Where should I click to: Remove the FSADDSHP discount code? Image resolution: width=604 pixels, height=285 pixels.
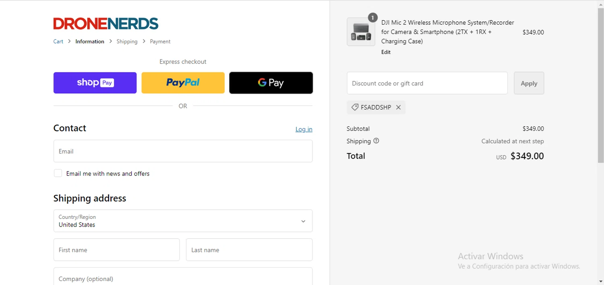coord(398,107)
